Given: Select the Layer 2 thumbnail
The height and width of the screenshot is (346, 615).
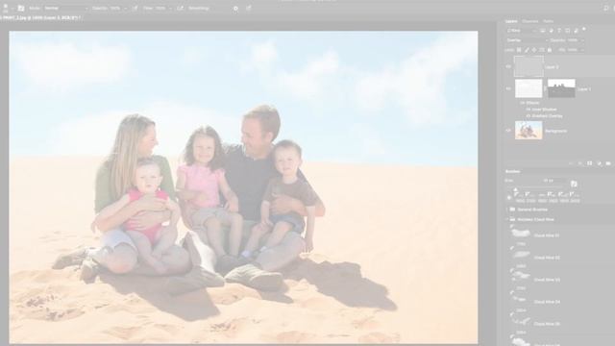Looking at the screenshot, I should 529,66.
